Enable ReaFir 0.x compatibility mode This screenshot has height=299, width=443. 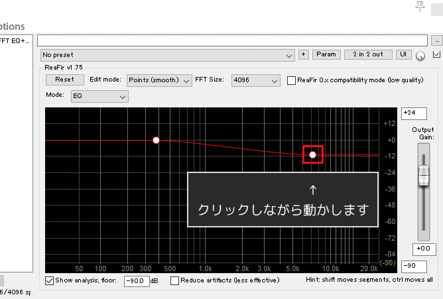click(292, 80)
